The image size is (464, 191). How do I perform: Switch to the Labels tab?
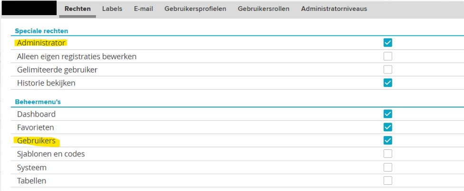[112, 9]
